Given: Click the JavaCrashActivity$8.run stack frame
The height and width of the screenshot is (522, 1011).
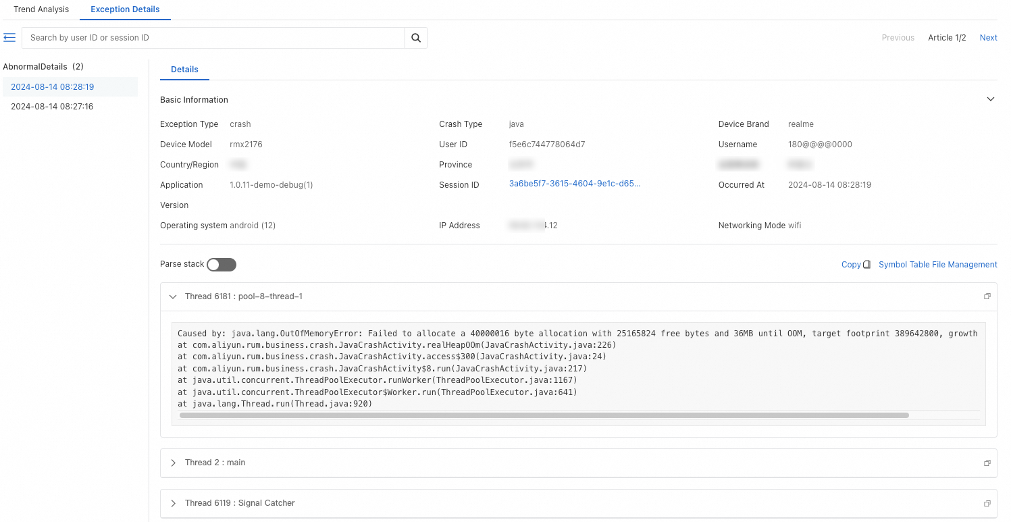Looking at the screenshot, I should point(382,369).
